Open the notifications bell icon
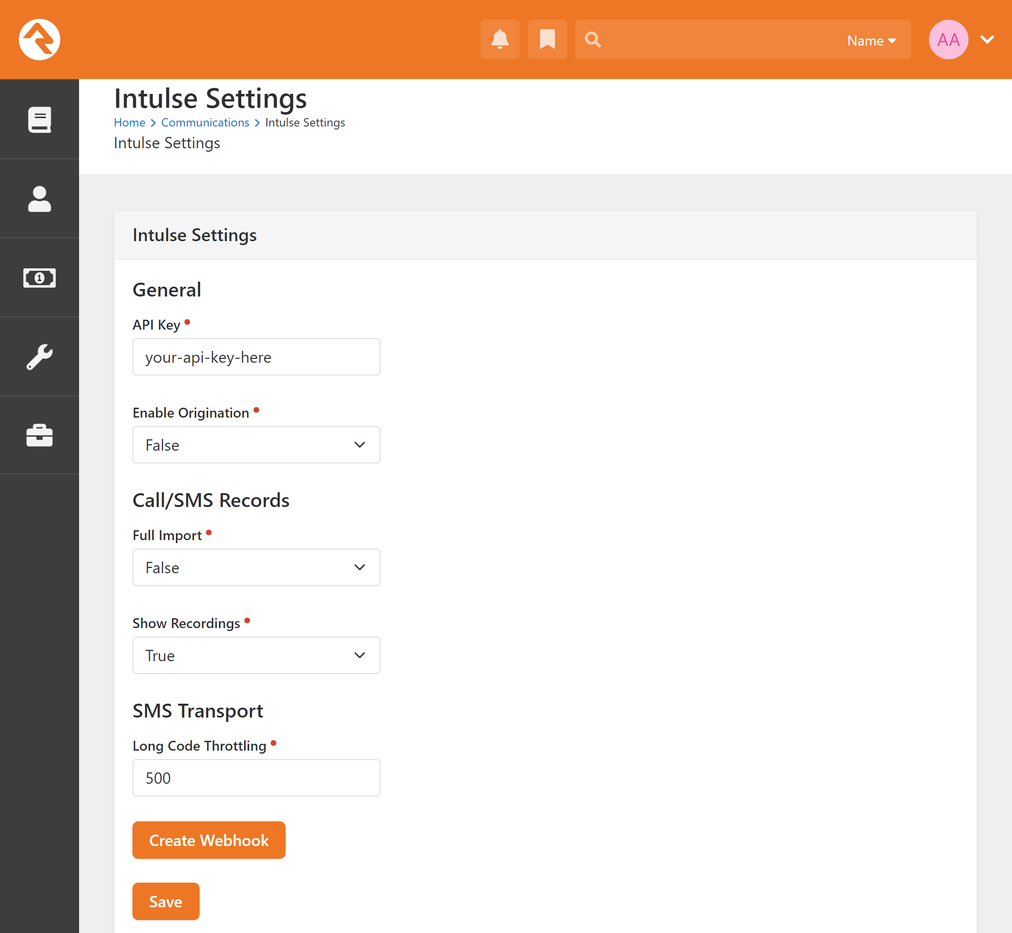This screenshot has height=933, width=1012. pyautogui.click(x=500, y=40)
